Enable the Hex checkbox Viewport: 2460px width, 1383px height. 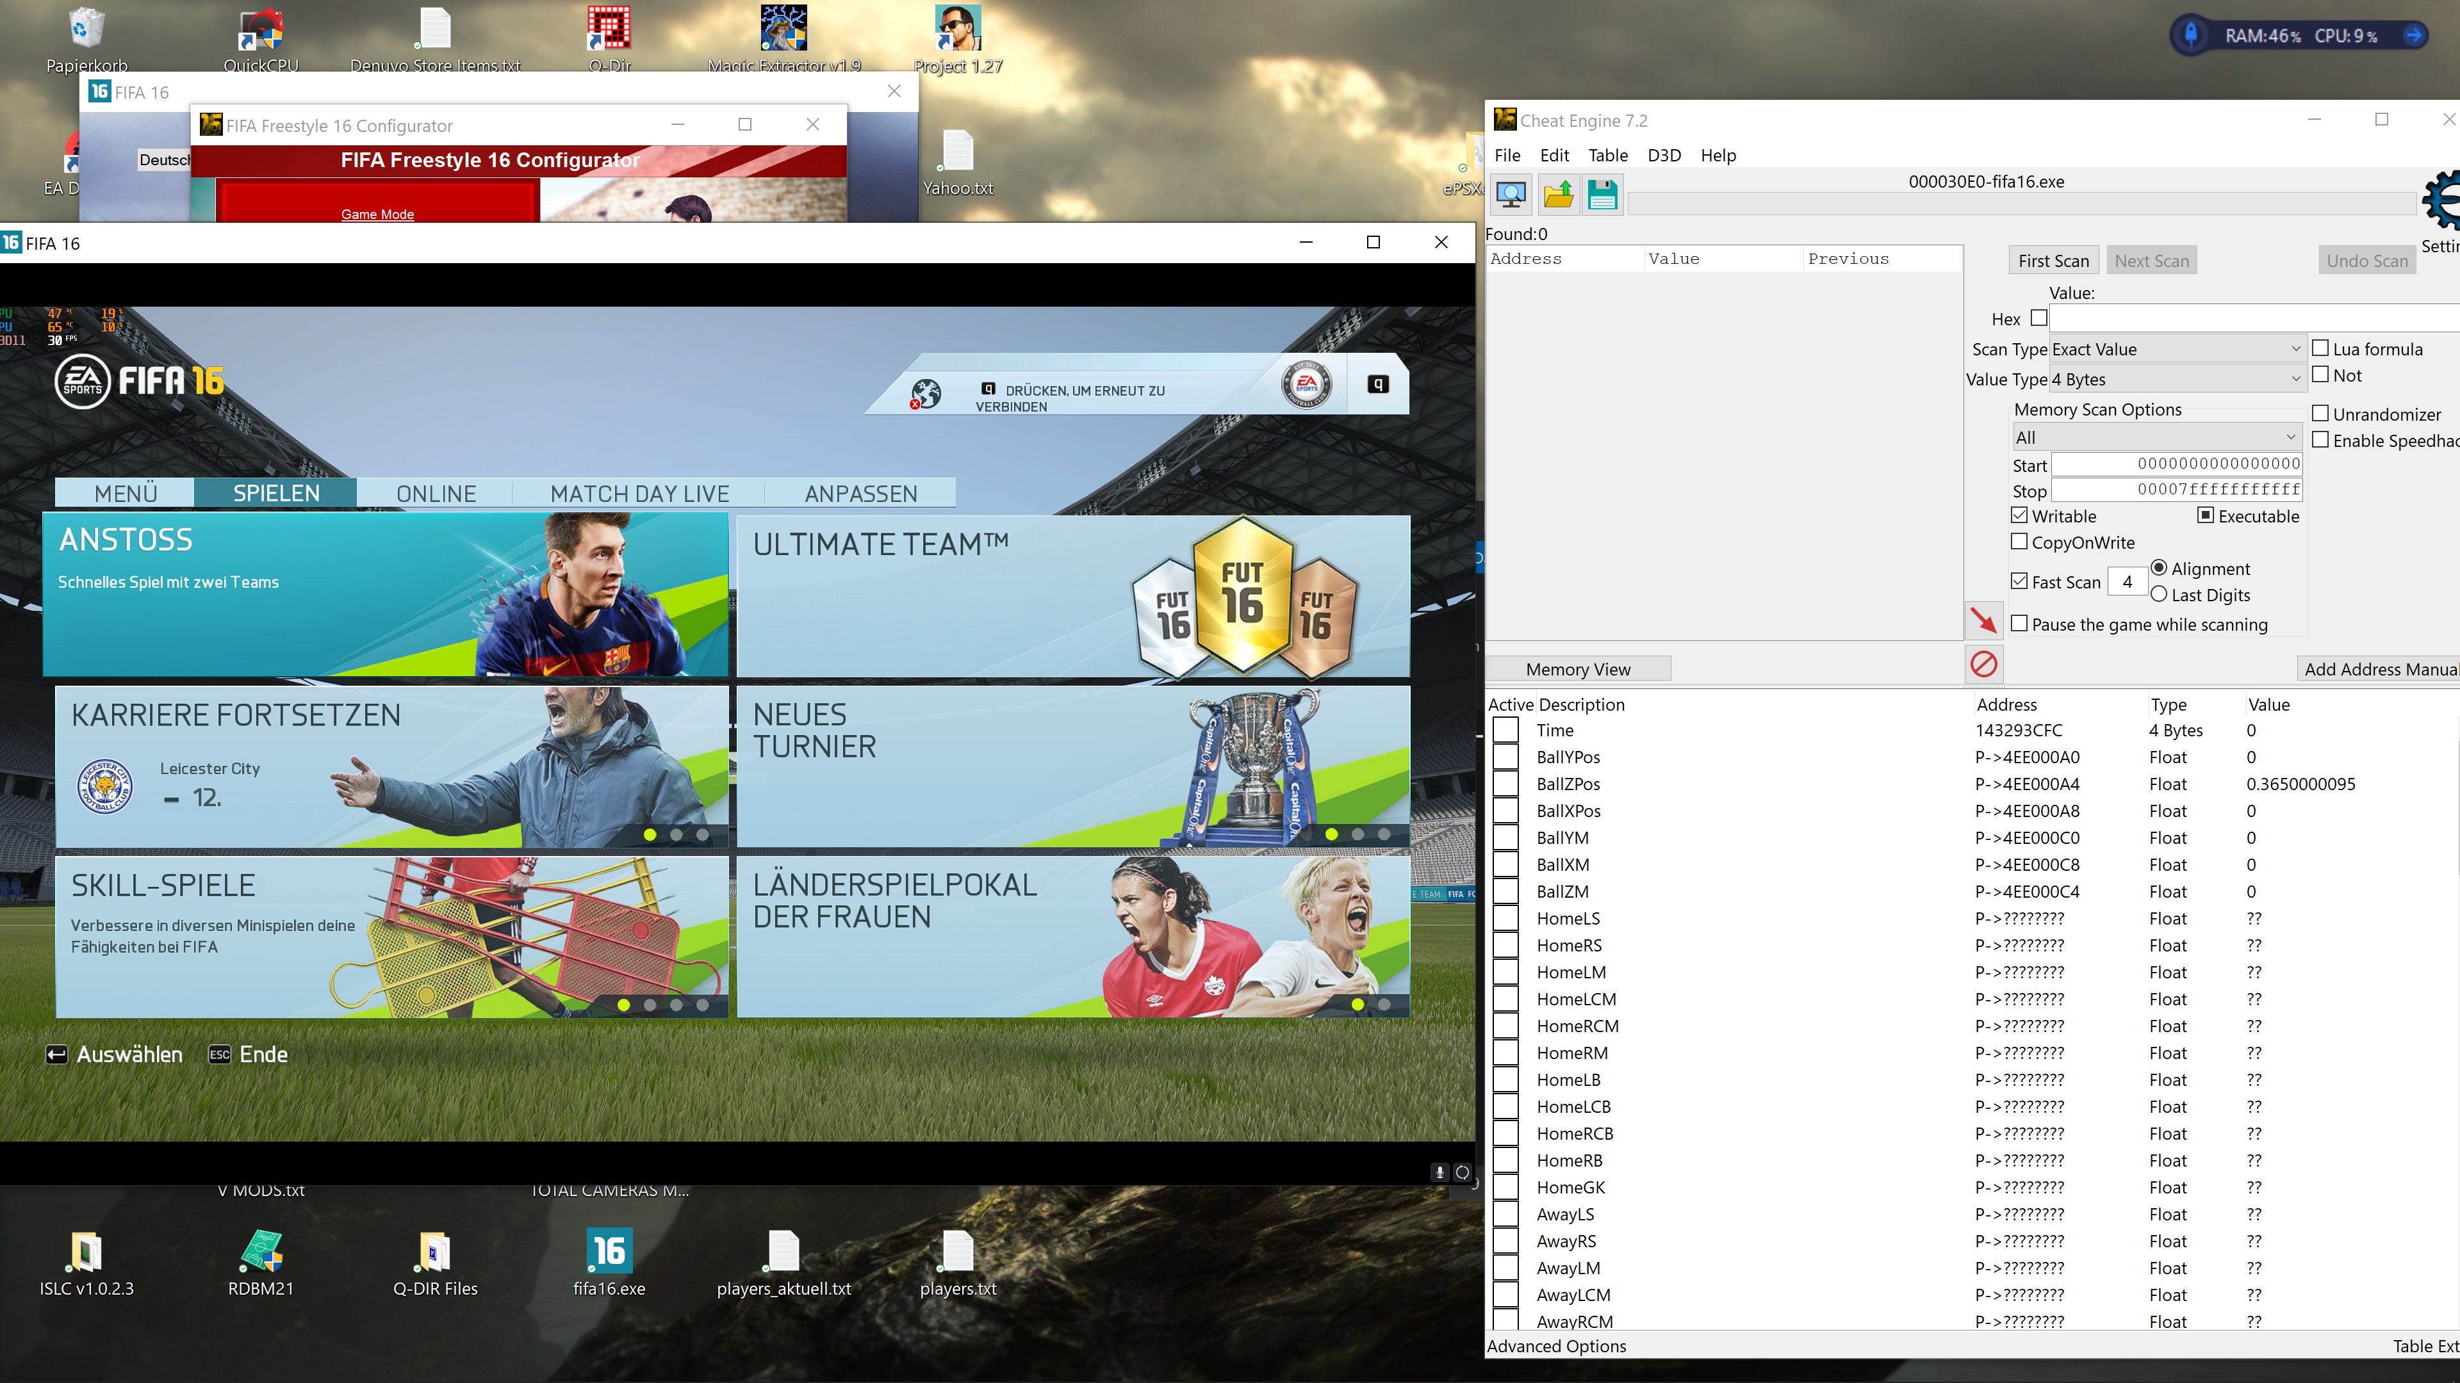click(x=2039, y=318)
